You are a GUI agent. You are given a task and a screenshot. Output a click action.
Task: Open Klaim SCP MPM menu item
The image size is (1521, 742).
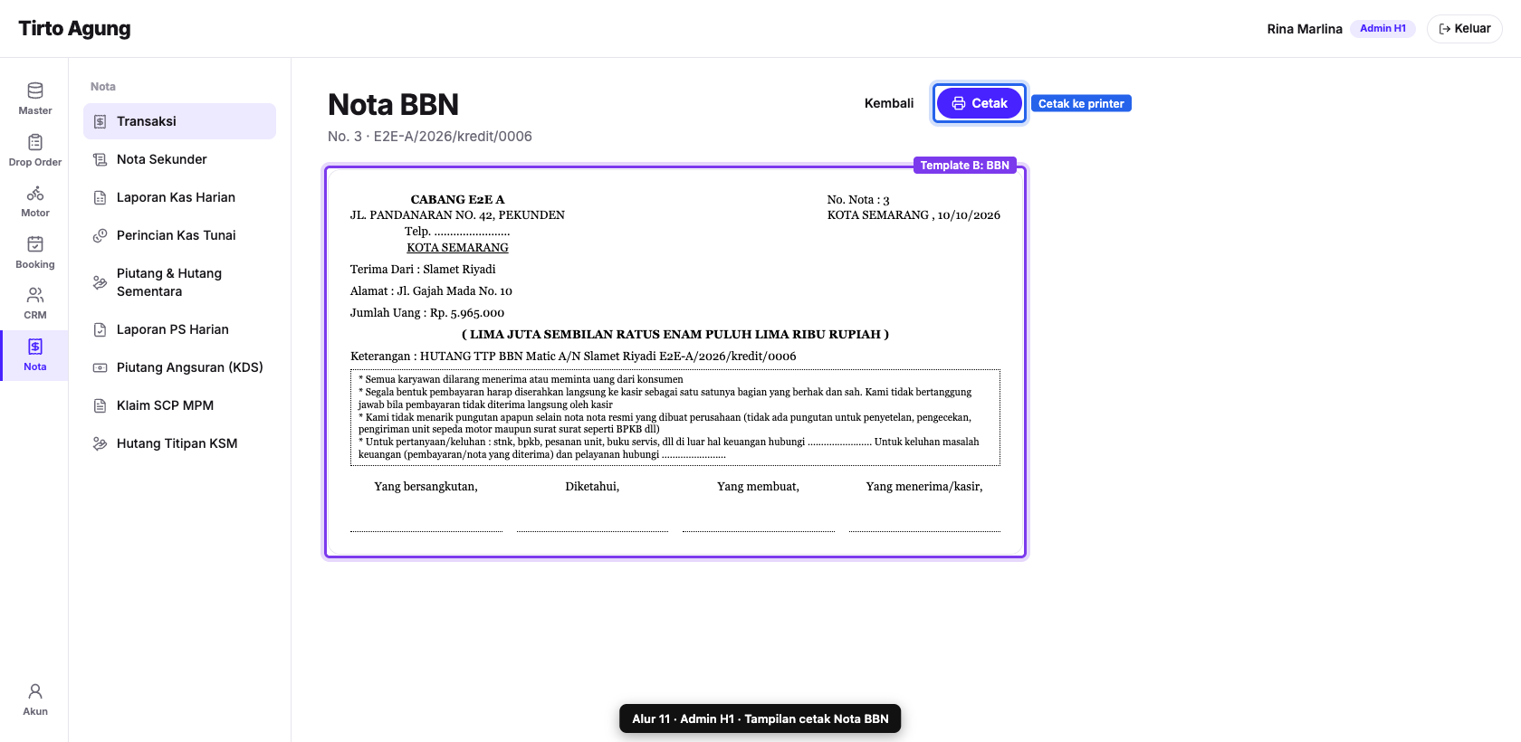coord(179,405)
